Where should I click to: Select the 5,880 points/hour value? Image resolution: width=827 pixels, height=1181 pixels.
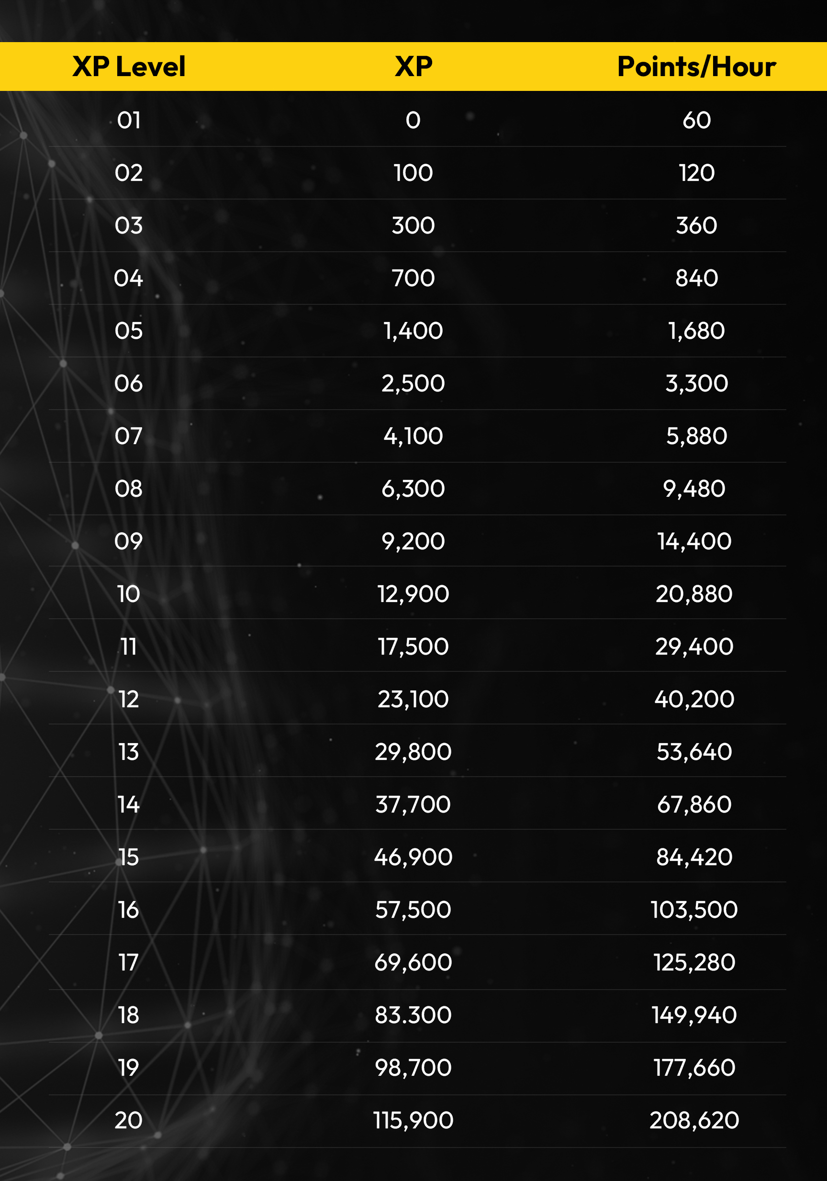[696, 436]
